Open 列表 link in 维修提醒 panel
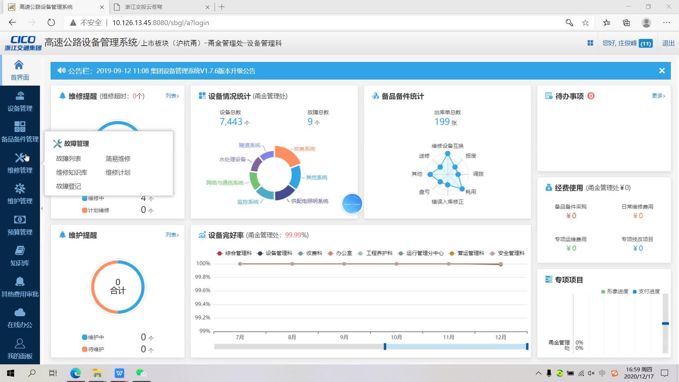 [x=171, y=95]
